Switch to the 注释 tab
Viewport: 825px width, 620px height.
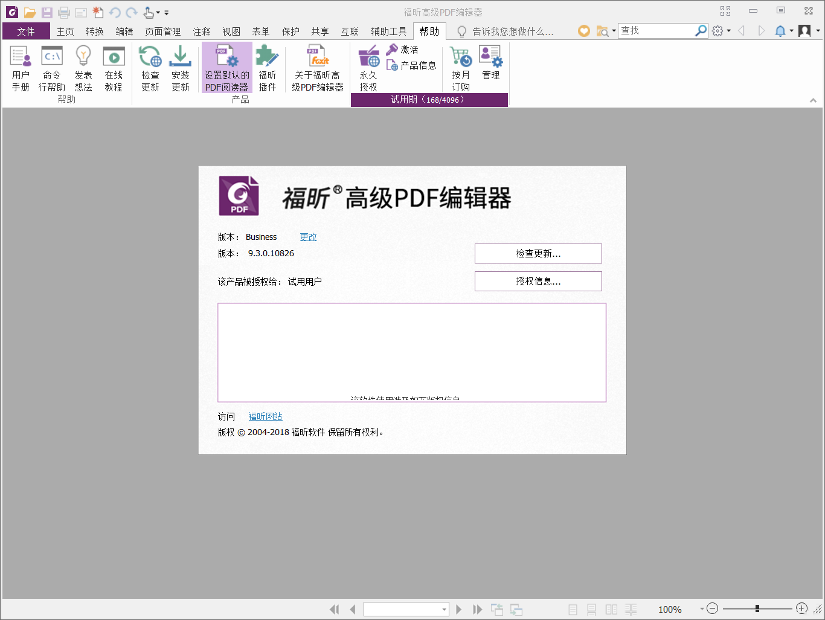tap(202, 31)
